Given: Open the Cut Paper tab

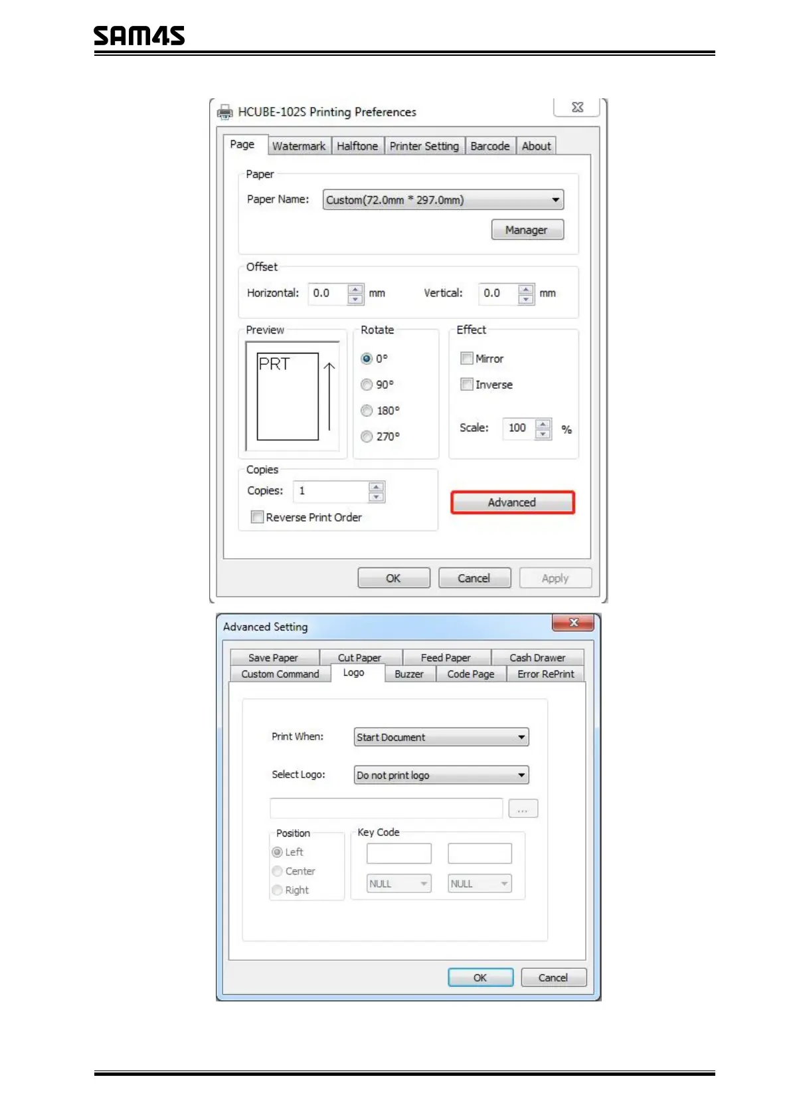Looking at the screenshot, I should tap(360, 658).
